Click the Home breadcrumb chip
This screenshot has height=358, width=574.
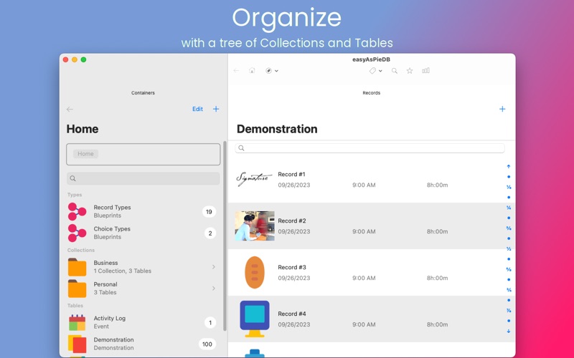(85, 154)
